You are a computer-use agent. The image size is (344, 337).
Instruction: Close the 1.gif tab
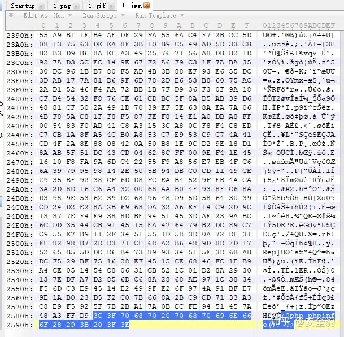pyautogui.click(x=111, y=6)
